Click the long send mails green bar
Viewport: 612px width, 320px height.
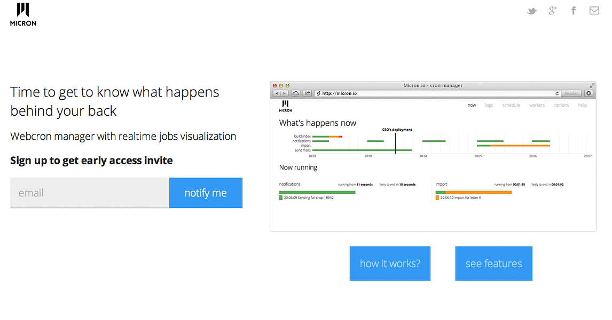tap(362, 150)
